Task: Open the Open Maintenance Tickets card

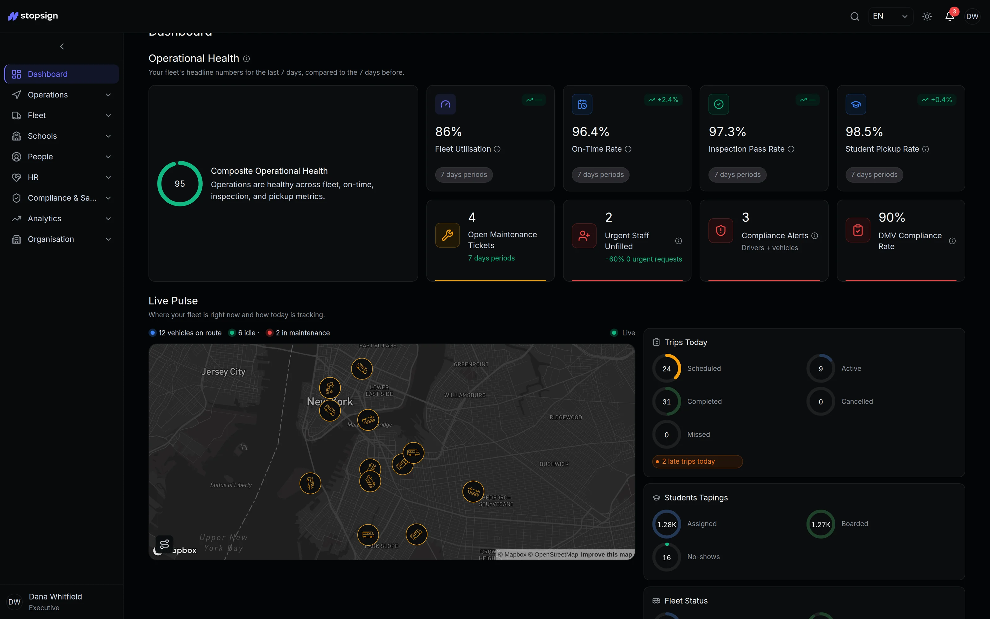Action: (490, 240)
